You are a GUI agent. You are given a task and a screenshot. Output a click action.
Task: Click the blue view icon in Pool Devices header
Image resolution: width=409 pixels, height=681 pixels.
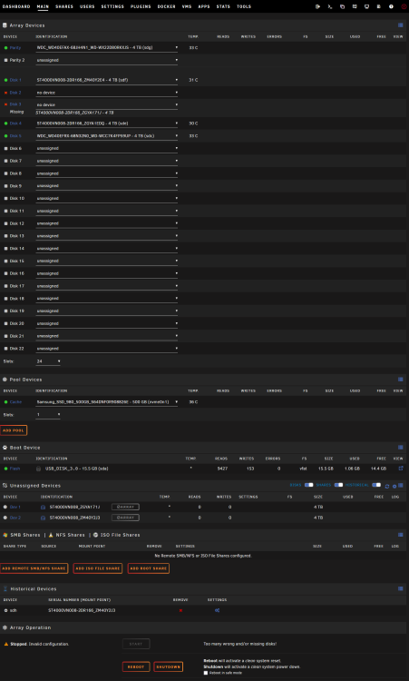tap(400, 380)
